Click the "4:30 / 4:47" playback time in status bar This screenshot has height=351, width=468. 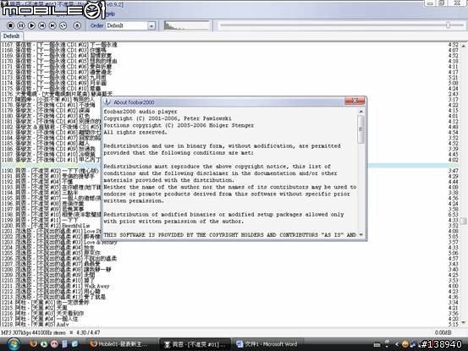coord(88,332)
